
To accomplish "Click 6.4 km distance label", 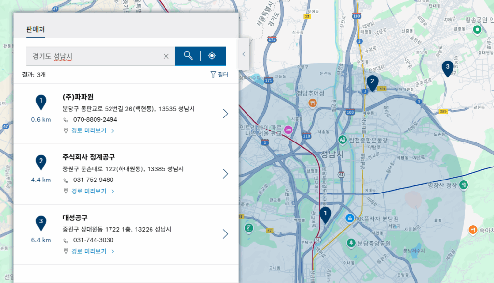I will pyautogui.click(x=41, y=240).
